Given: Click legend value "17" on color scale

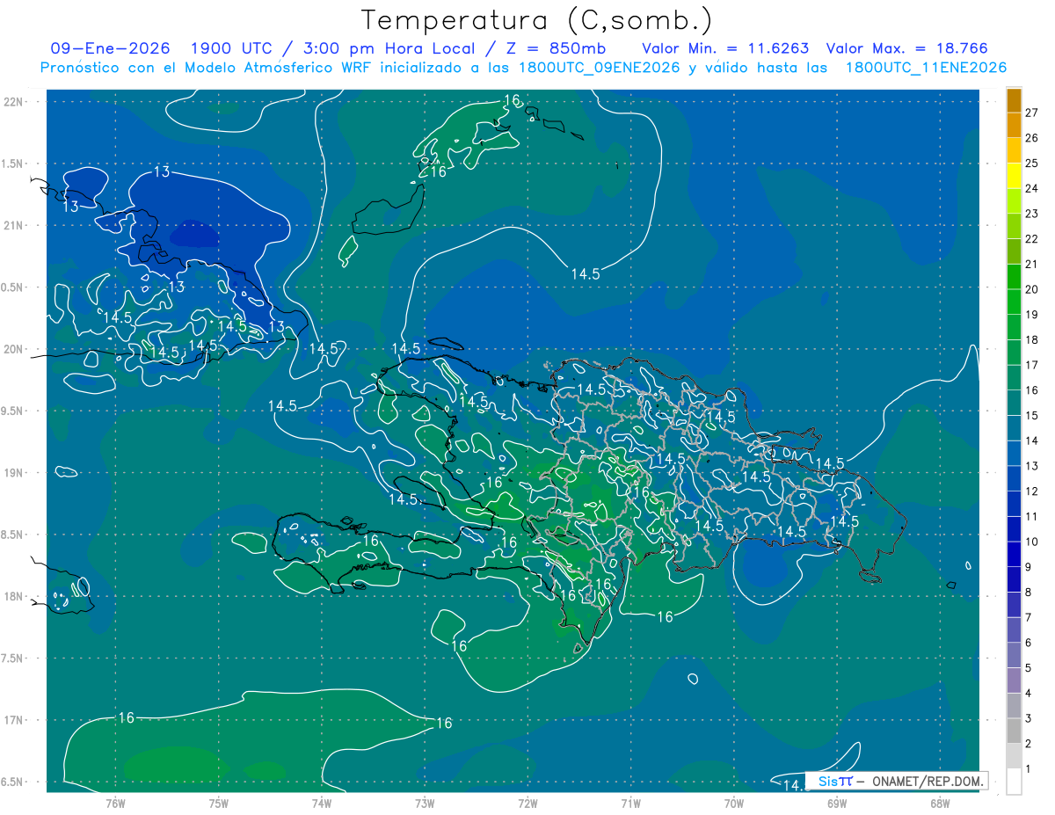Looking at the screenshot, I should 1032,365.
